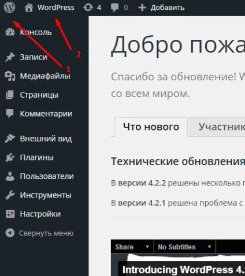The height and width of the screenshot is (276, 245).
Task: Open Записи pushpin icon
Action: click(x=10, y=57)
